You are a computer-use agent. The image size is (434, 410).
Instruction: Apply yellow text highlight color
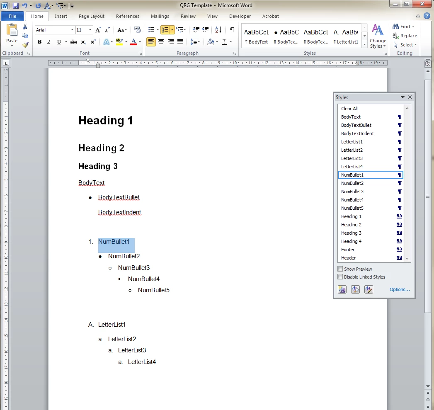click(x=119, y=42)
